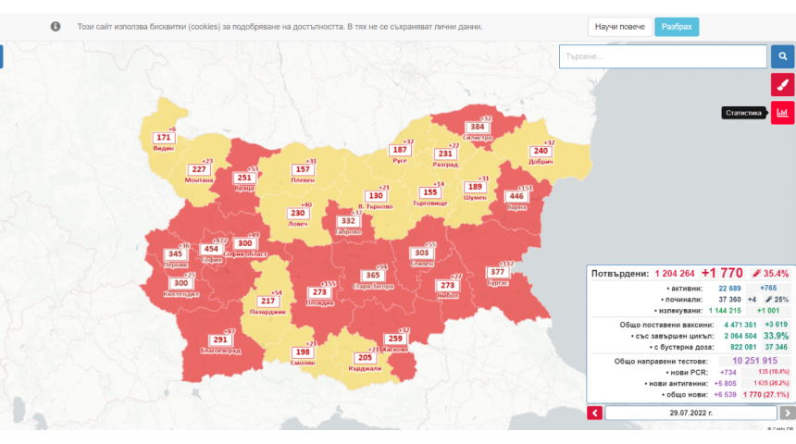Click the Бургас region label 377

(498, 272)
